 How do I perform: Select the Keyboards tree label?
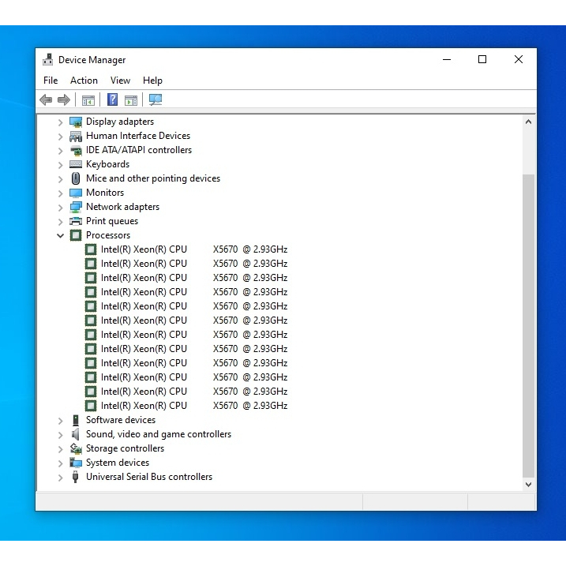click(x=107, y=164)
